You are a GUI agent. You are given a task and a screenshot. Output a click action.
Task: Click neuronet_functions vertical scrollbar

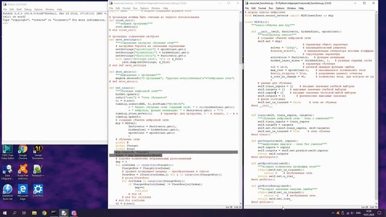376,106
